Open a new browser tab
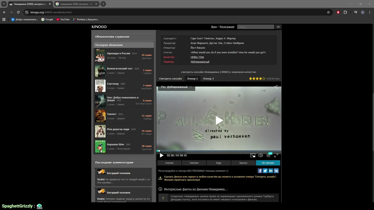Image resolution: width=374 pixels, height=210 pixels. point(103,4)
